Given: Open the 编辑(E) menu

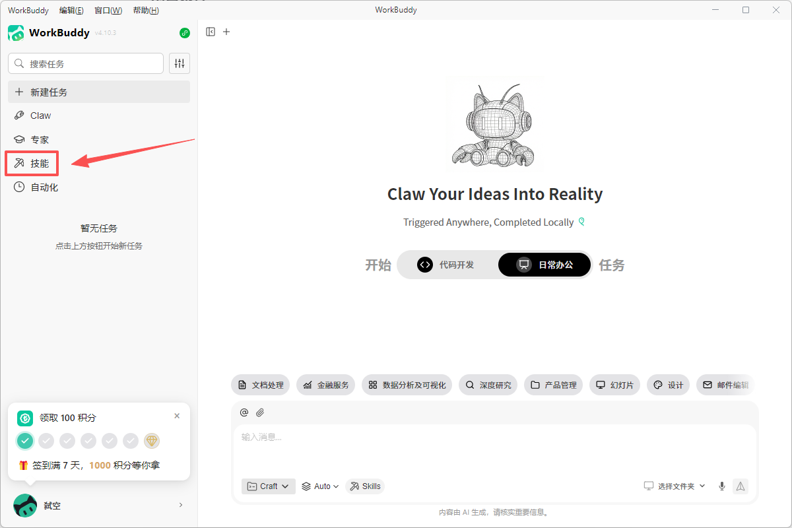Looking at the screenshot, I should click(71, 10).
